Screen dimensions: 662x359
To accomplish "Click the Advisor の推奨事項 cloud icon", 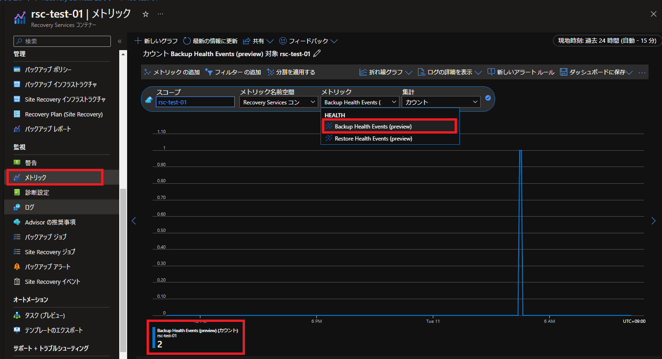I will (17, 222).
